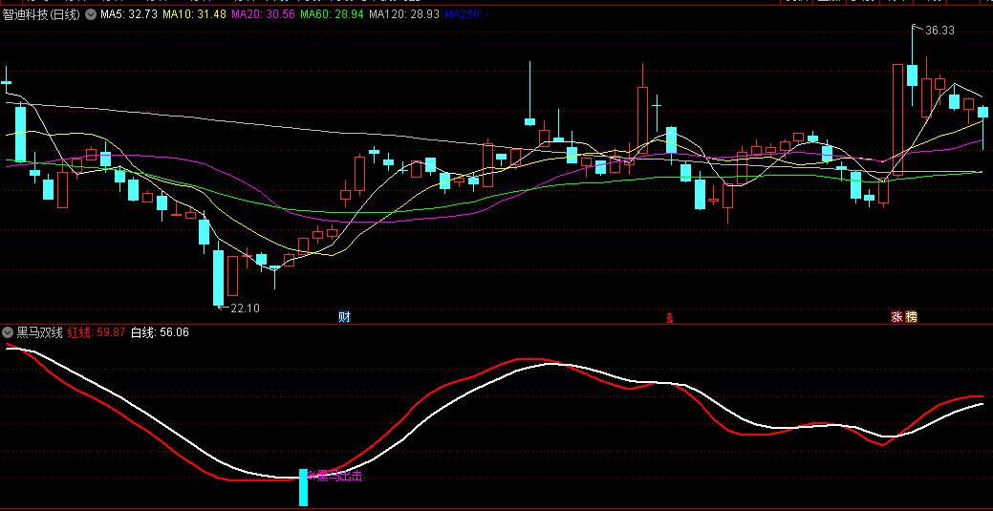Open the 榜 marker icon
This screenshot has width=993, height=511.
pyautogui.click(x=911, y=316)
